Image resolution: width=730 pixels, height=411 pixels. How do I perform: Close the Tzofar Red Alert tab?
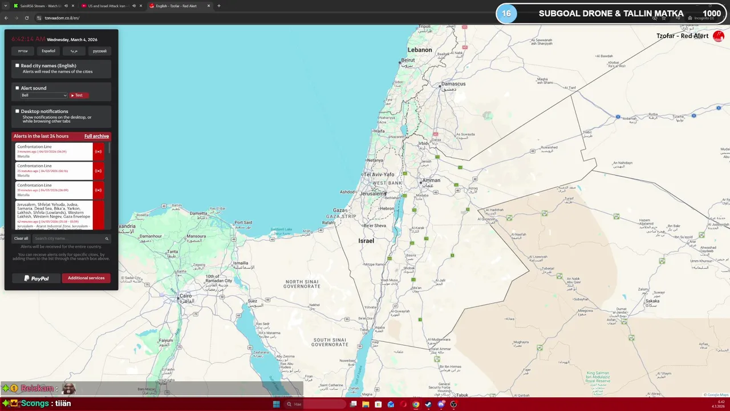209,6
